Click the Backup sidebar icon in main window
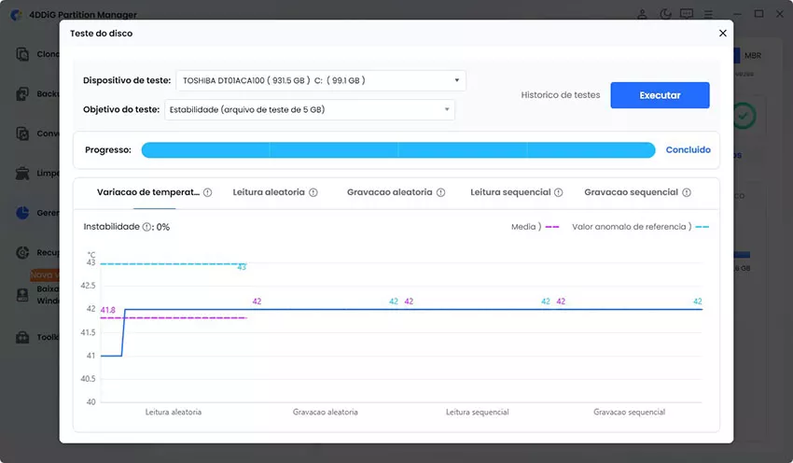 [x=22, y=93]
